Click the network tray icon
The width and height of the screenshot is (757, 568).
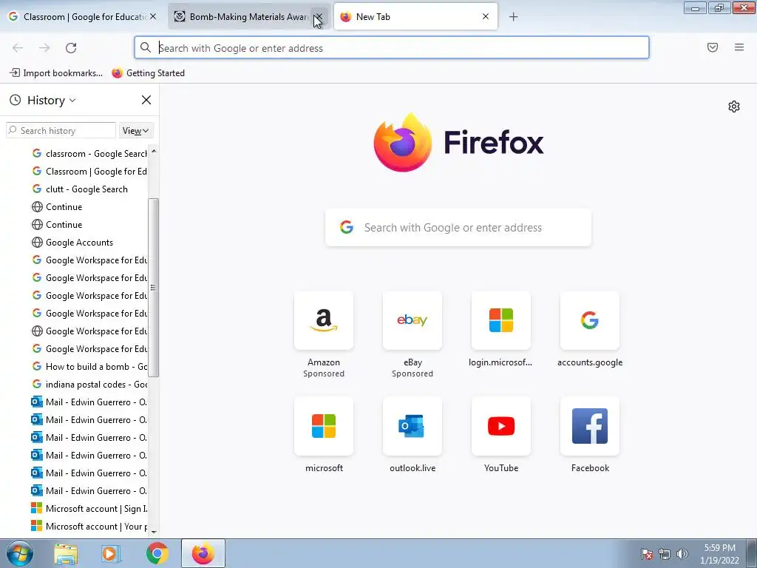click(x=665, y=554)
